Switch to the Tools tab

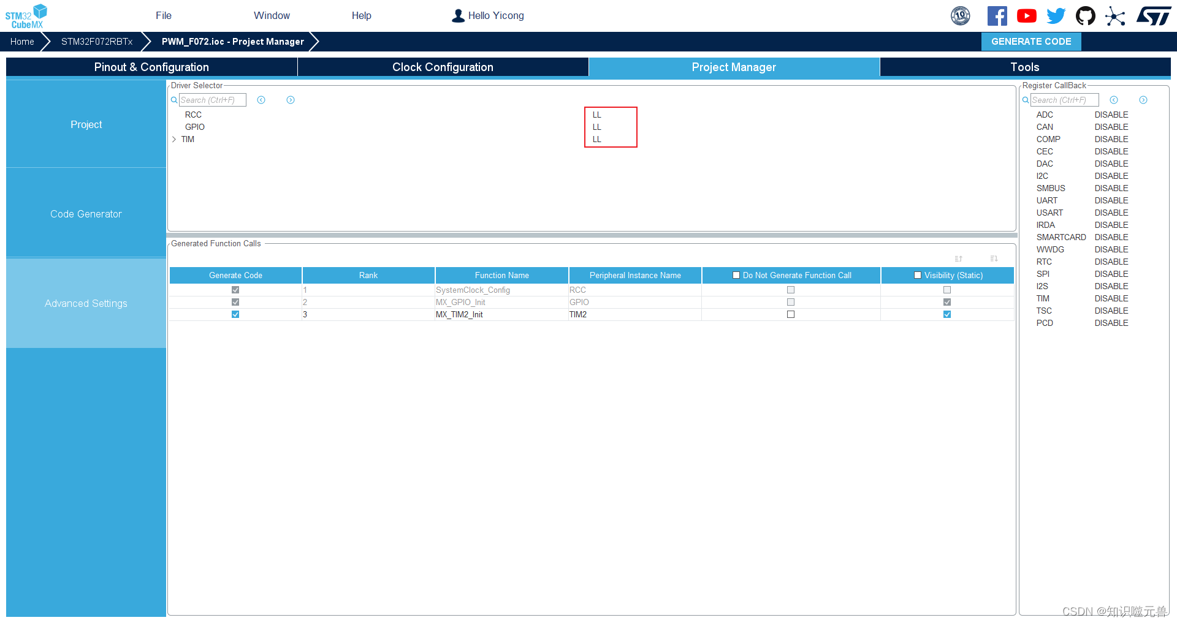(x=1025, y=67)
